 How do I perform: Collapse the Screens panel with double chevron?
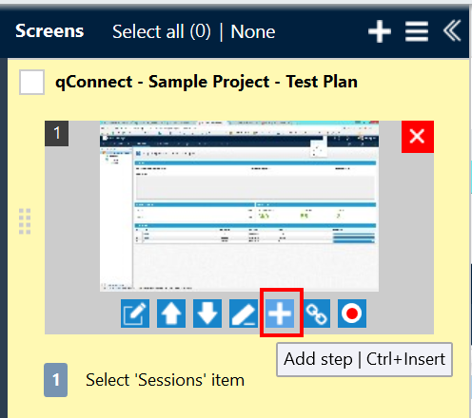pyautogui.click(x=452, y=30)
